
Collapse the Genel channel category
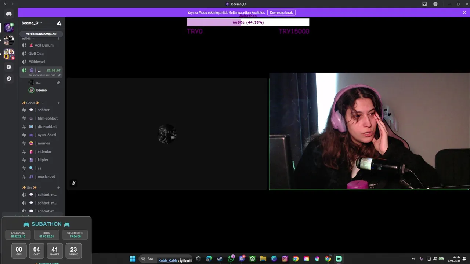(32, 103)
